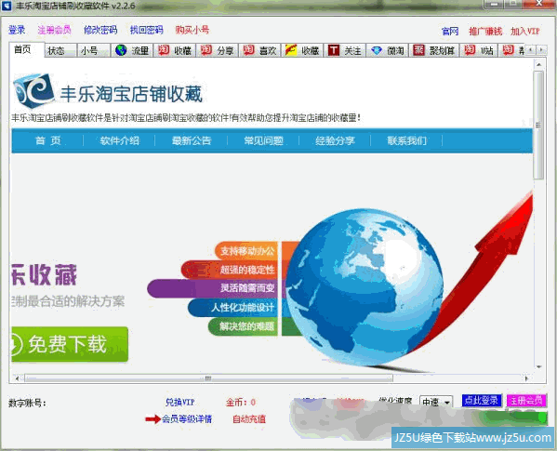Open the 分享 tab with Taobao icon
The image size is (557, 451).
[217, 50]
